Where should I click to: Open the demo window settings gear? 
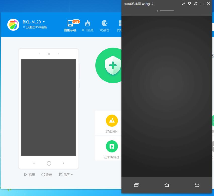click(190, 3)
